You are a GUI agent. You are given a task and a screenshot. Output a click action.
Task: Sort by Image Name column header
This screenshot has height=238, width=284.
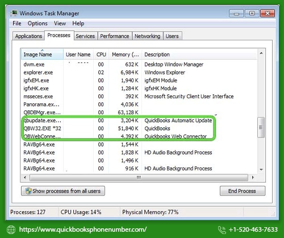(42, 55)
